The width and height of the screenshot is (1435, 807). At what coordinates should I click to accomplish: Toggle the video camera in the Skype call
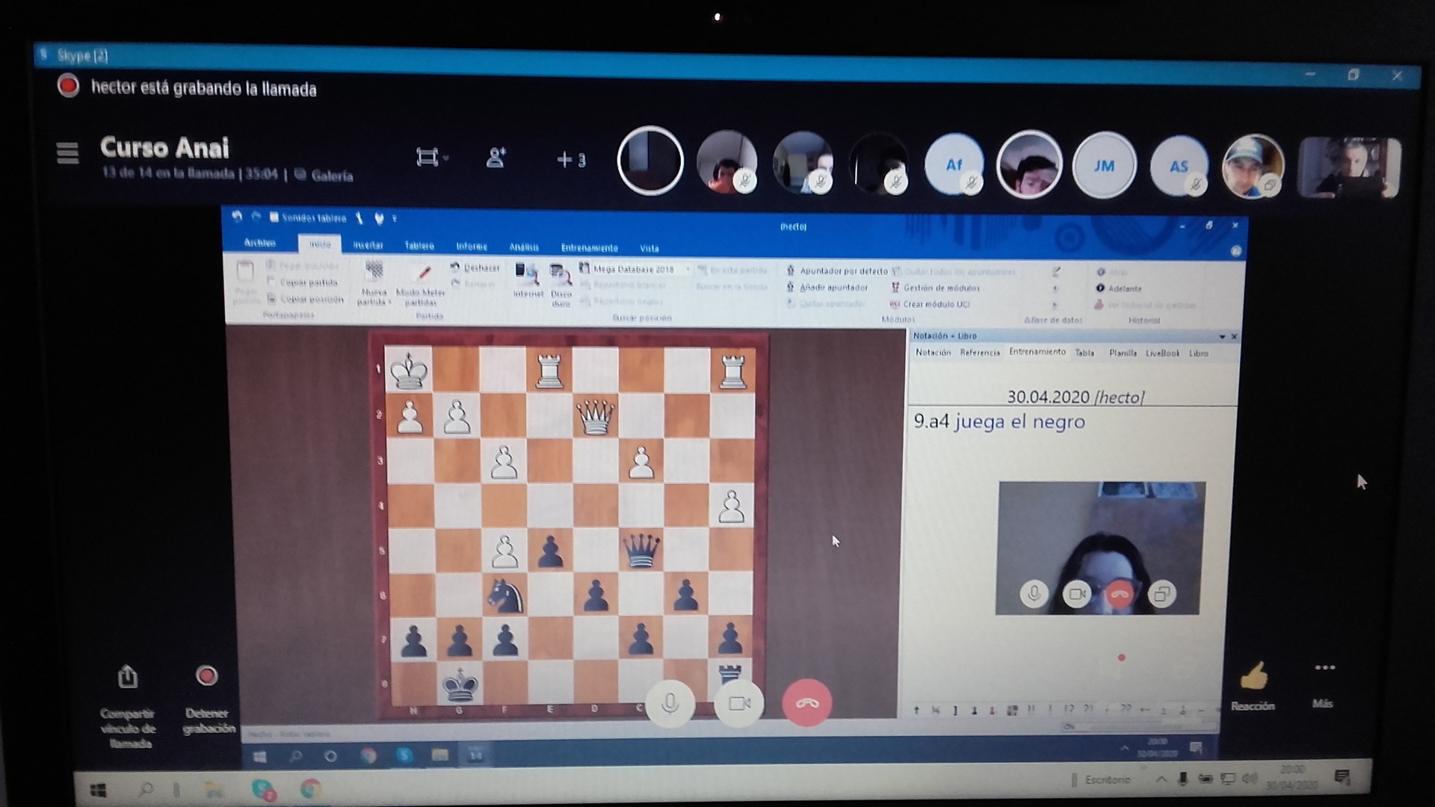(738, 702)
